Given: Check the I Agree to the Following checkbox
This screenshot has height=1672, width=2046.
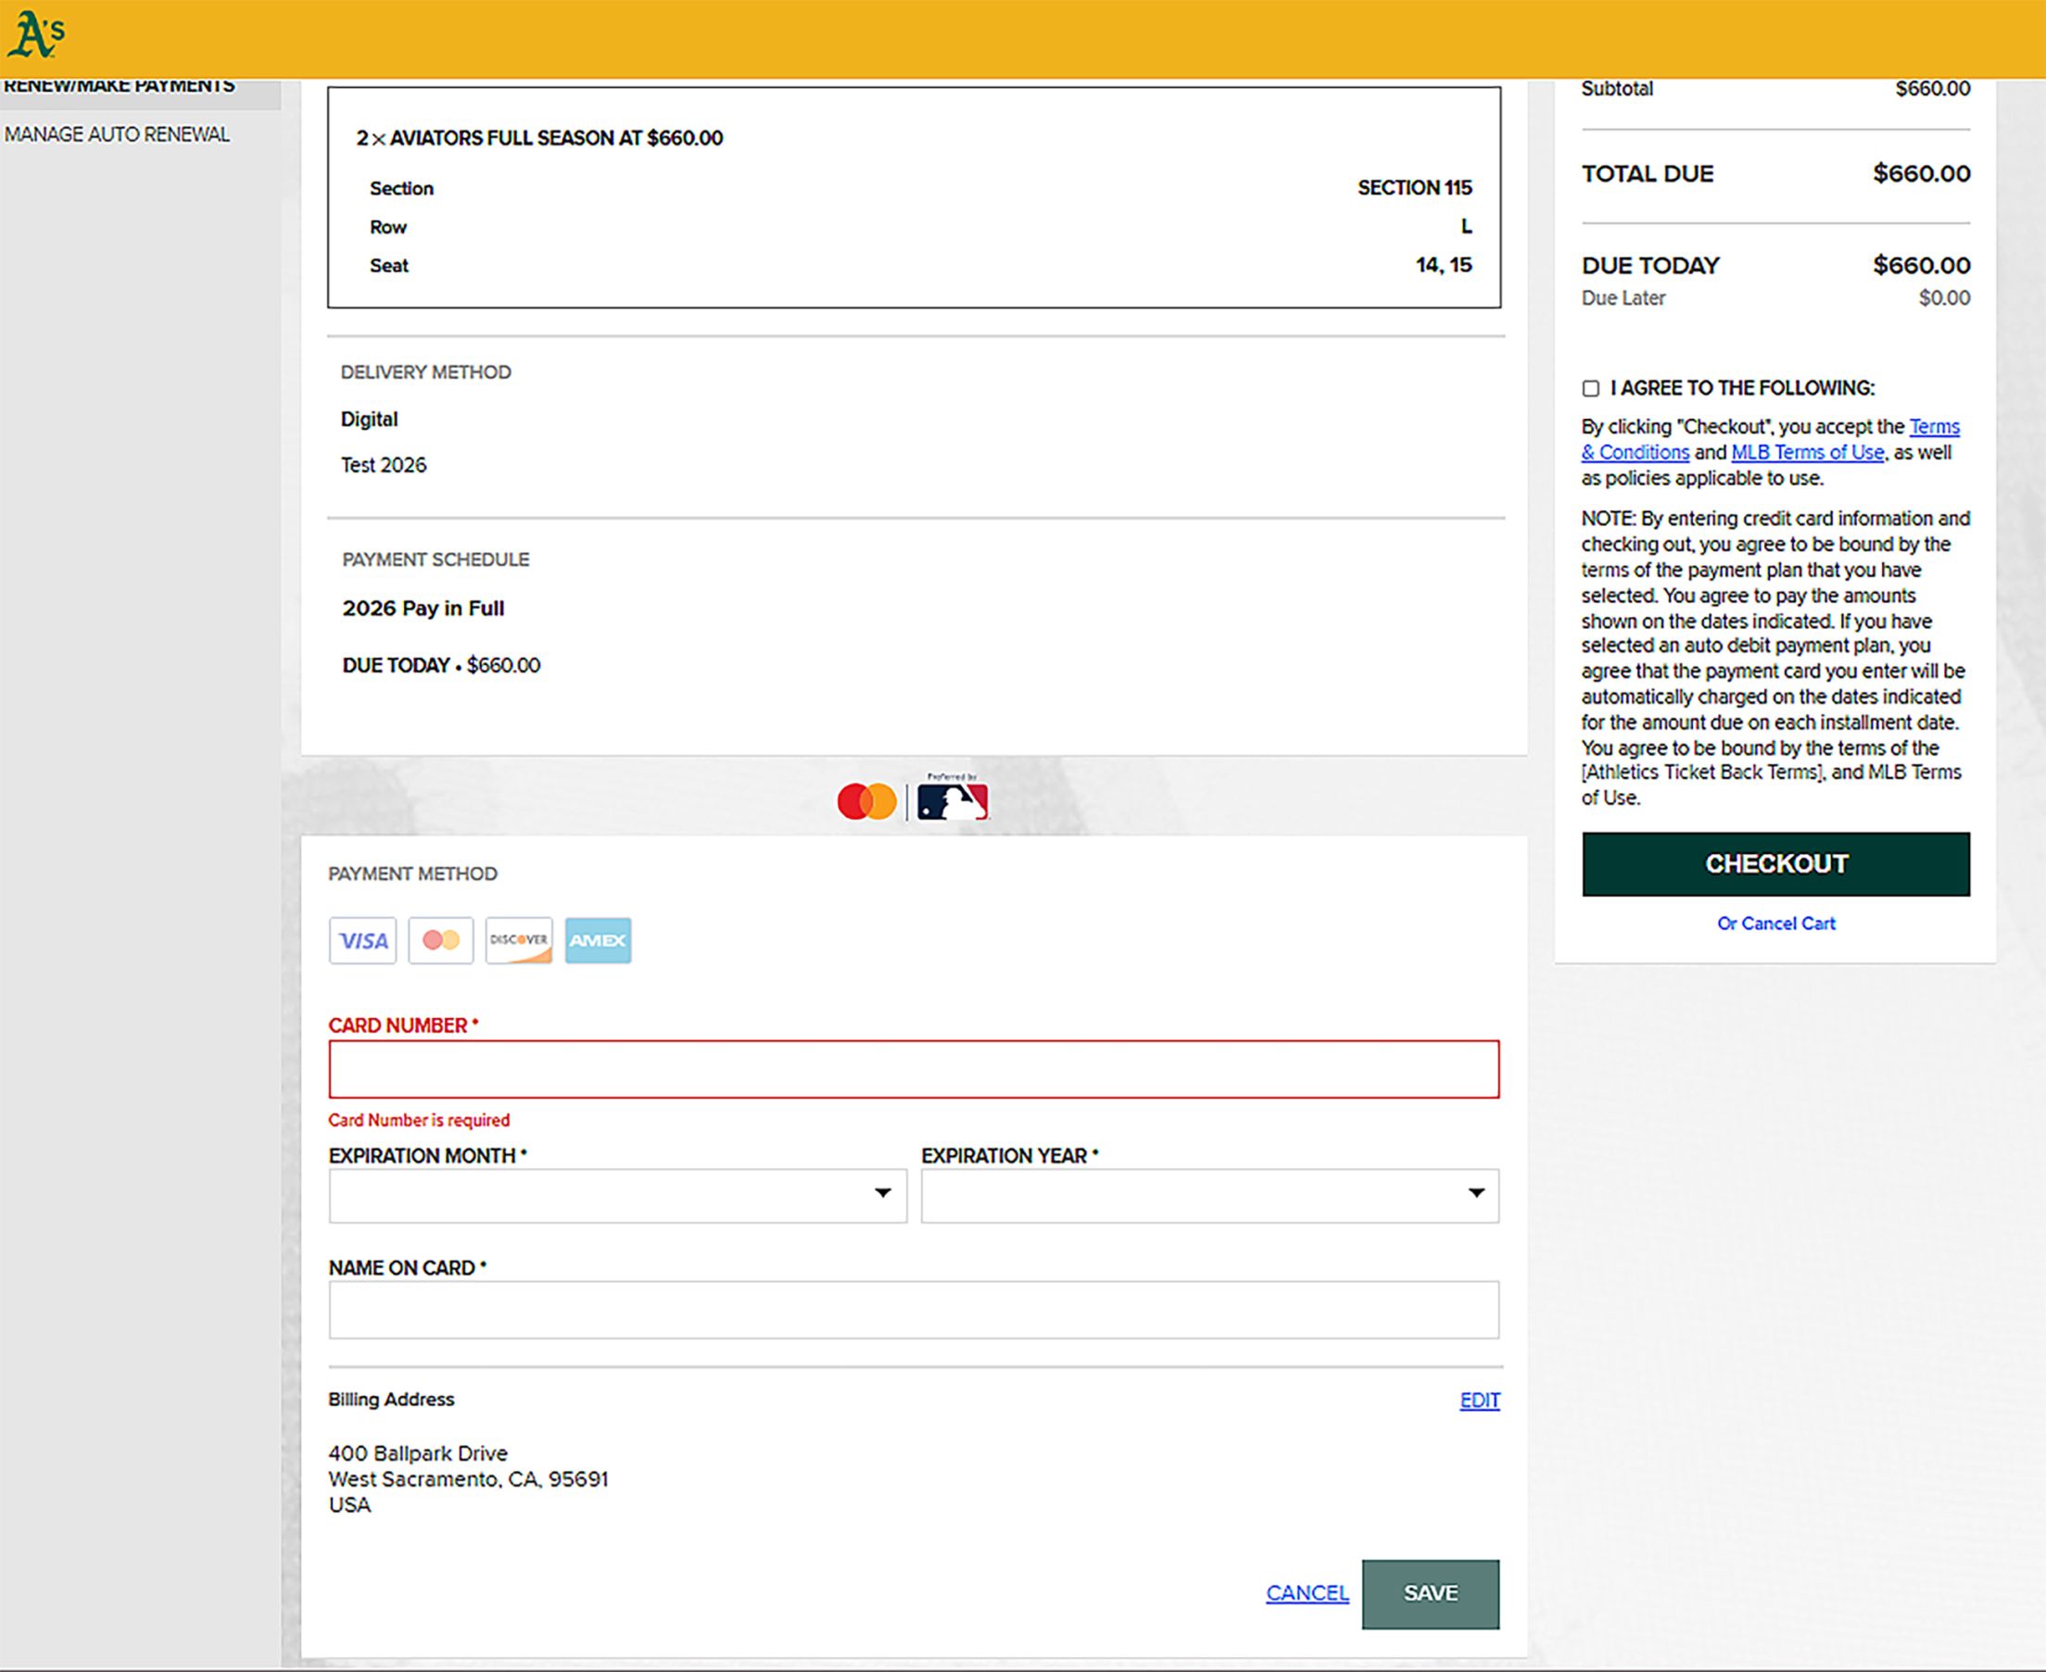Looking at the screenshot, I should click(x=1590, y=388).
